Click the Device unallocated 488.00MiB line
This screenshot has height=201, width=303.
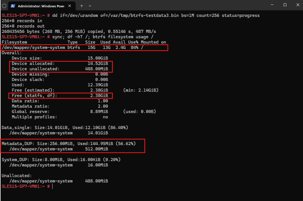60,69
